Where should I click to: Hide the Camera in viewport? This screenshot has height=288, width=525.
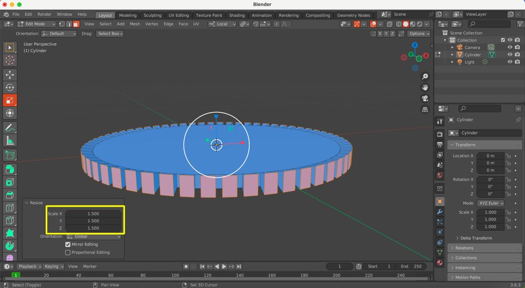[510, 48]
